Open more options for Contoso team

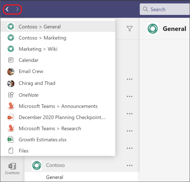click(130, 165)
